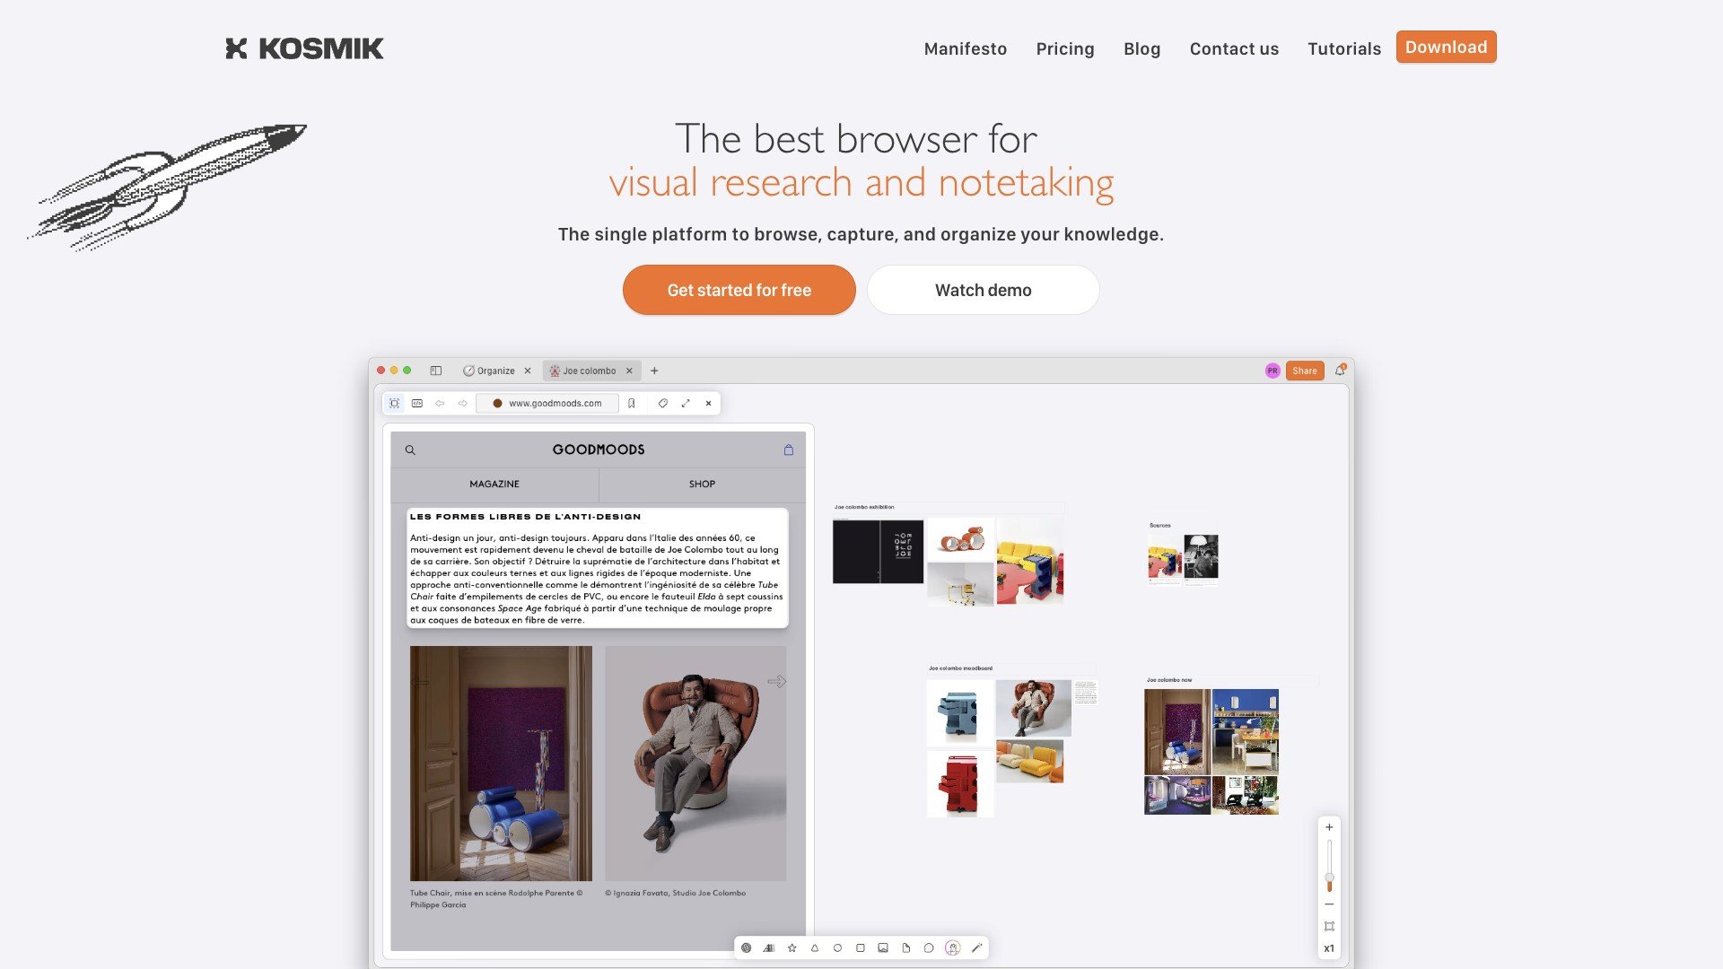Toggle capture mode in the address bar
This screenshot has width=1723, height=969.
394,403
